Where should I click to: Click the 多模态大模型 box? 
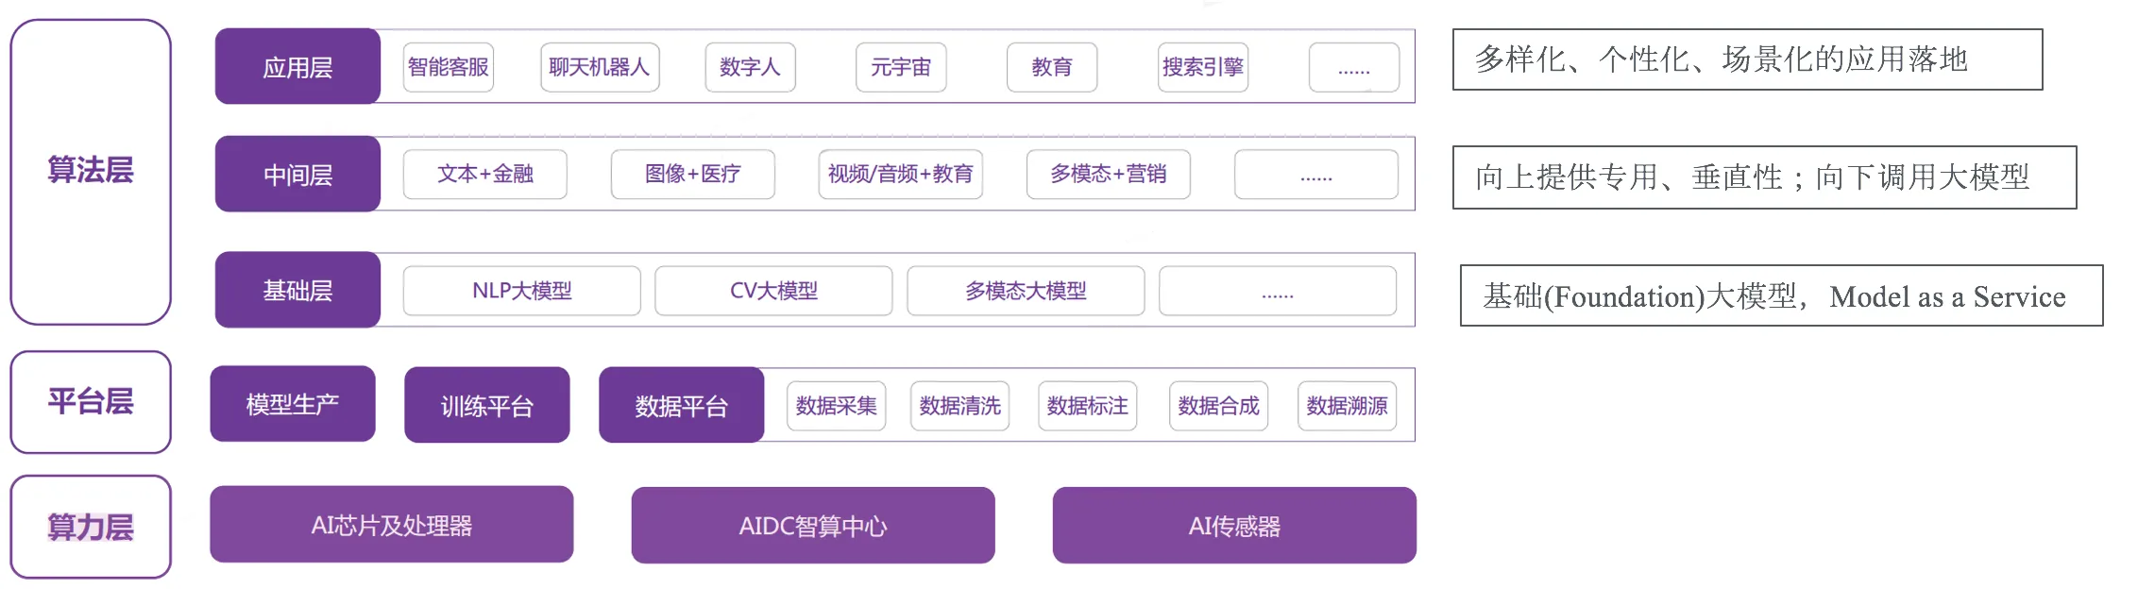point(1026,291)
